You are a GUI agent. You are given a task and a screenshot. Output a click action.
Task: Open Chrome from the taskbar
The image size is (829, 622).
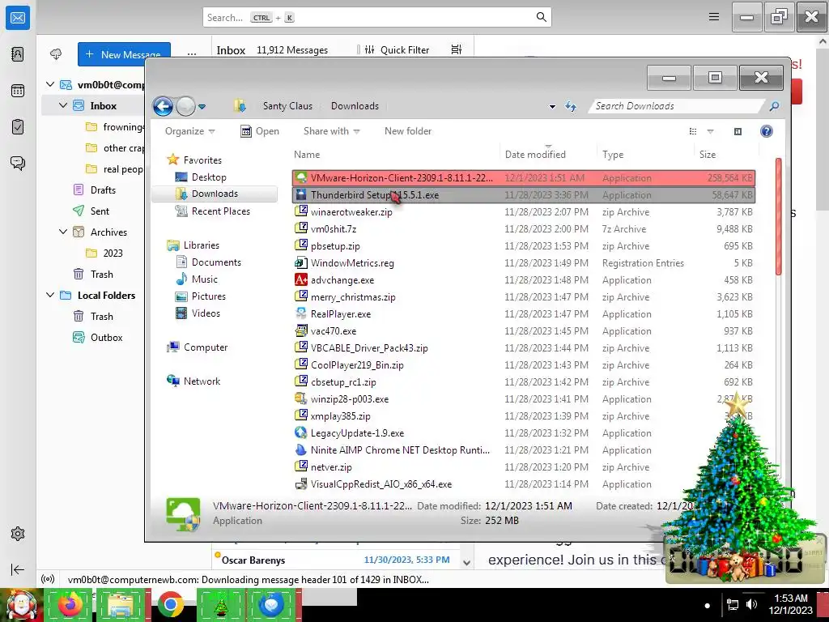(170, 604)
